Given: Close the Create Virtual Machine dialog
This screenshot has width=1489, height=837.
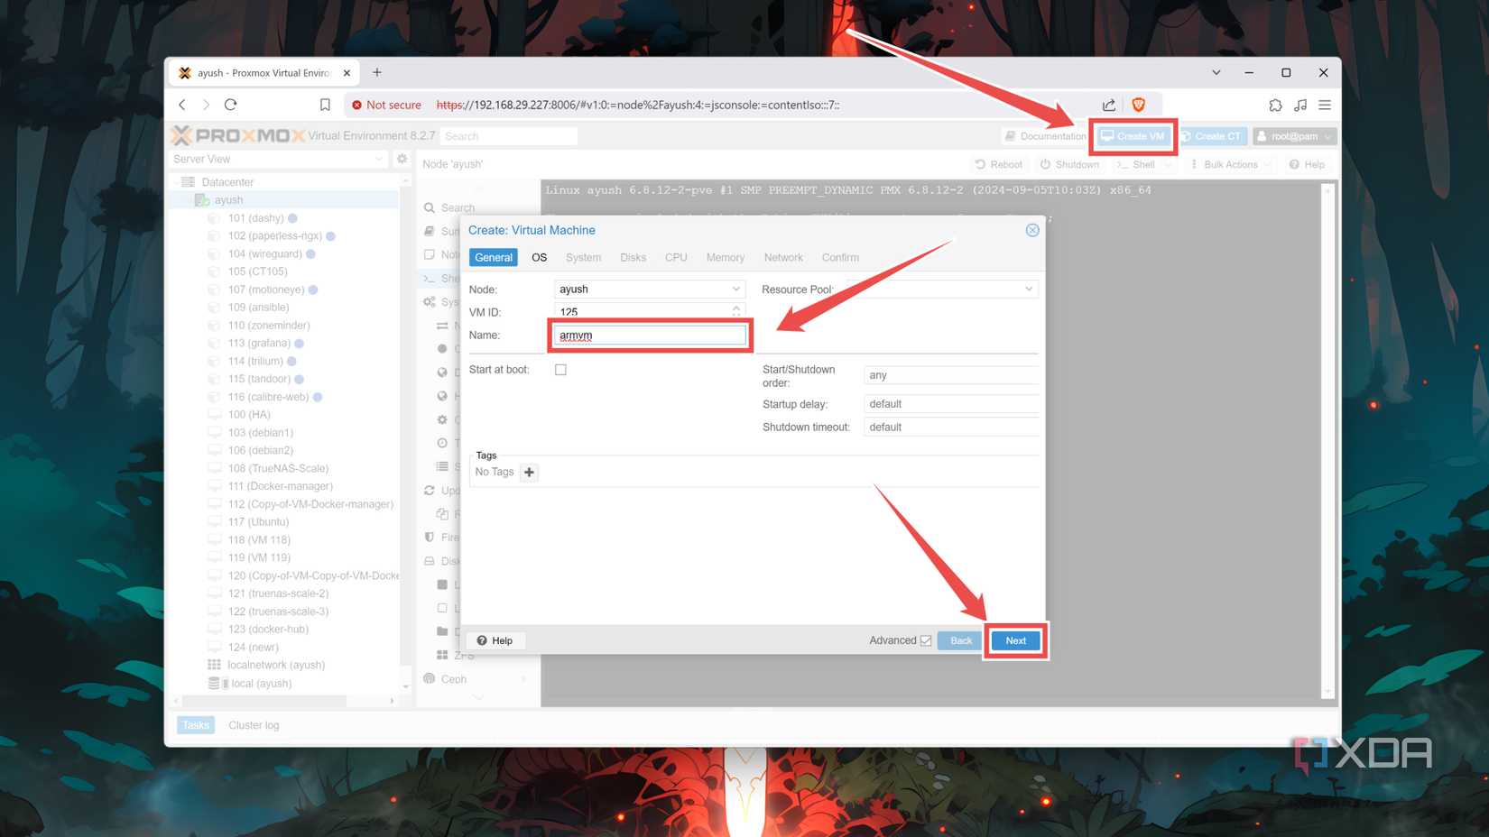Looking at the screenshot, I should tap(1032, 230).
